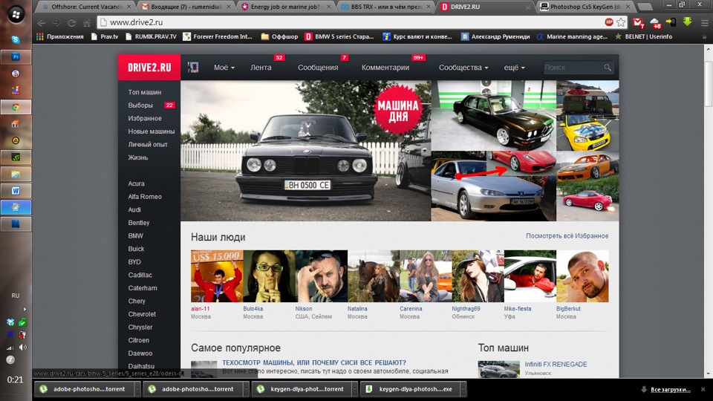Switch to the Gmail Входящие tab

pos(186,7)
